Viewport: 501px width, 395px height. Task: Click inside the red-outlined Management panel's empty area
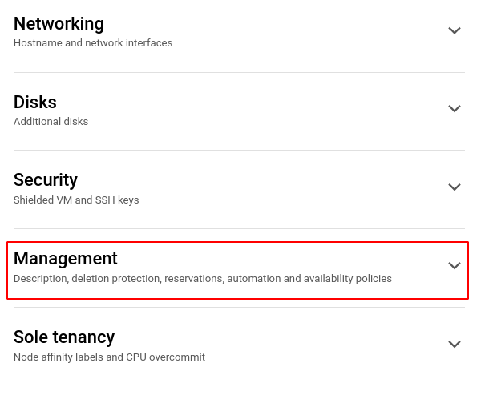(x=281, y=258)
